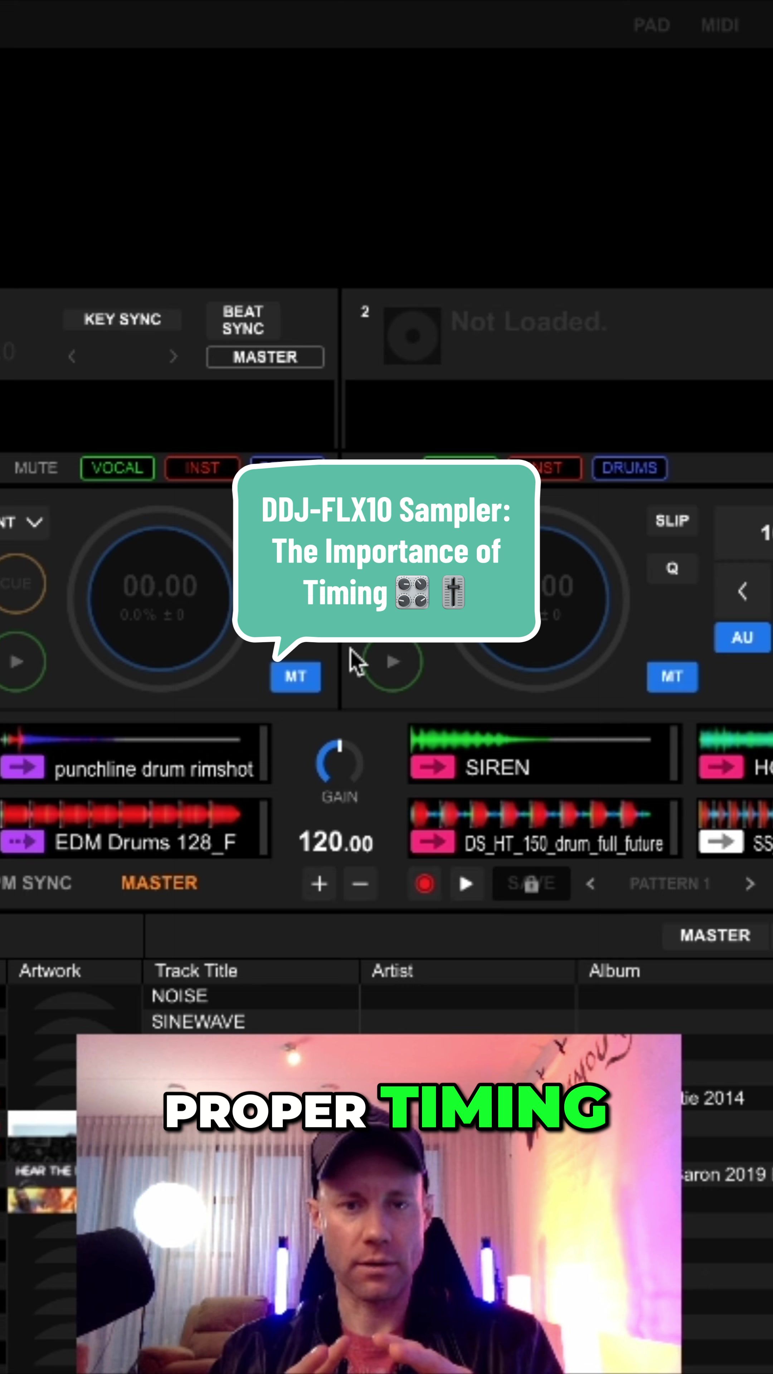Viewport: 773px width, 1374px height.
Task: Toggle BEAT SYNC on deck 1
Action: click(x=243, y=320)
